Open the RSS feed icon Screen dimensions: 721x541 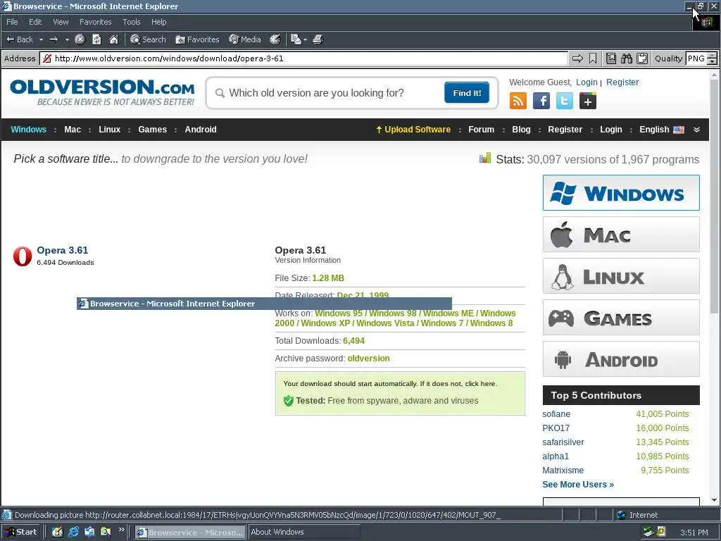click(x=518, y=101)
